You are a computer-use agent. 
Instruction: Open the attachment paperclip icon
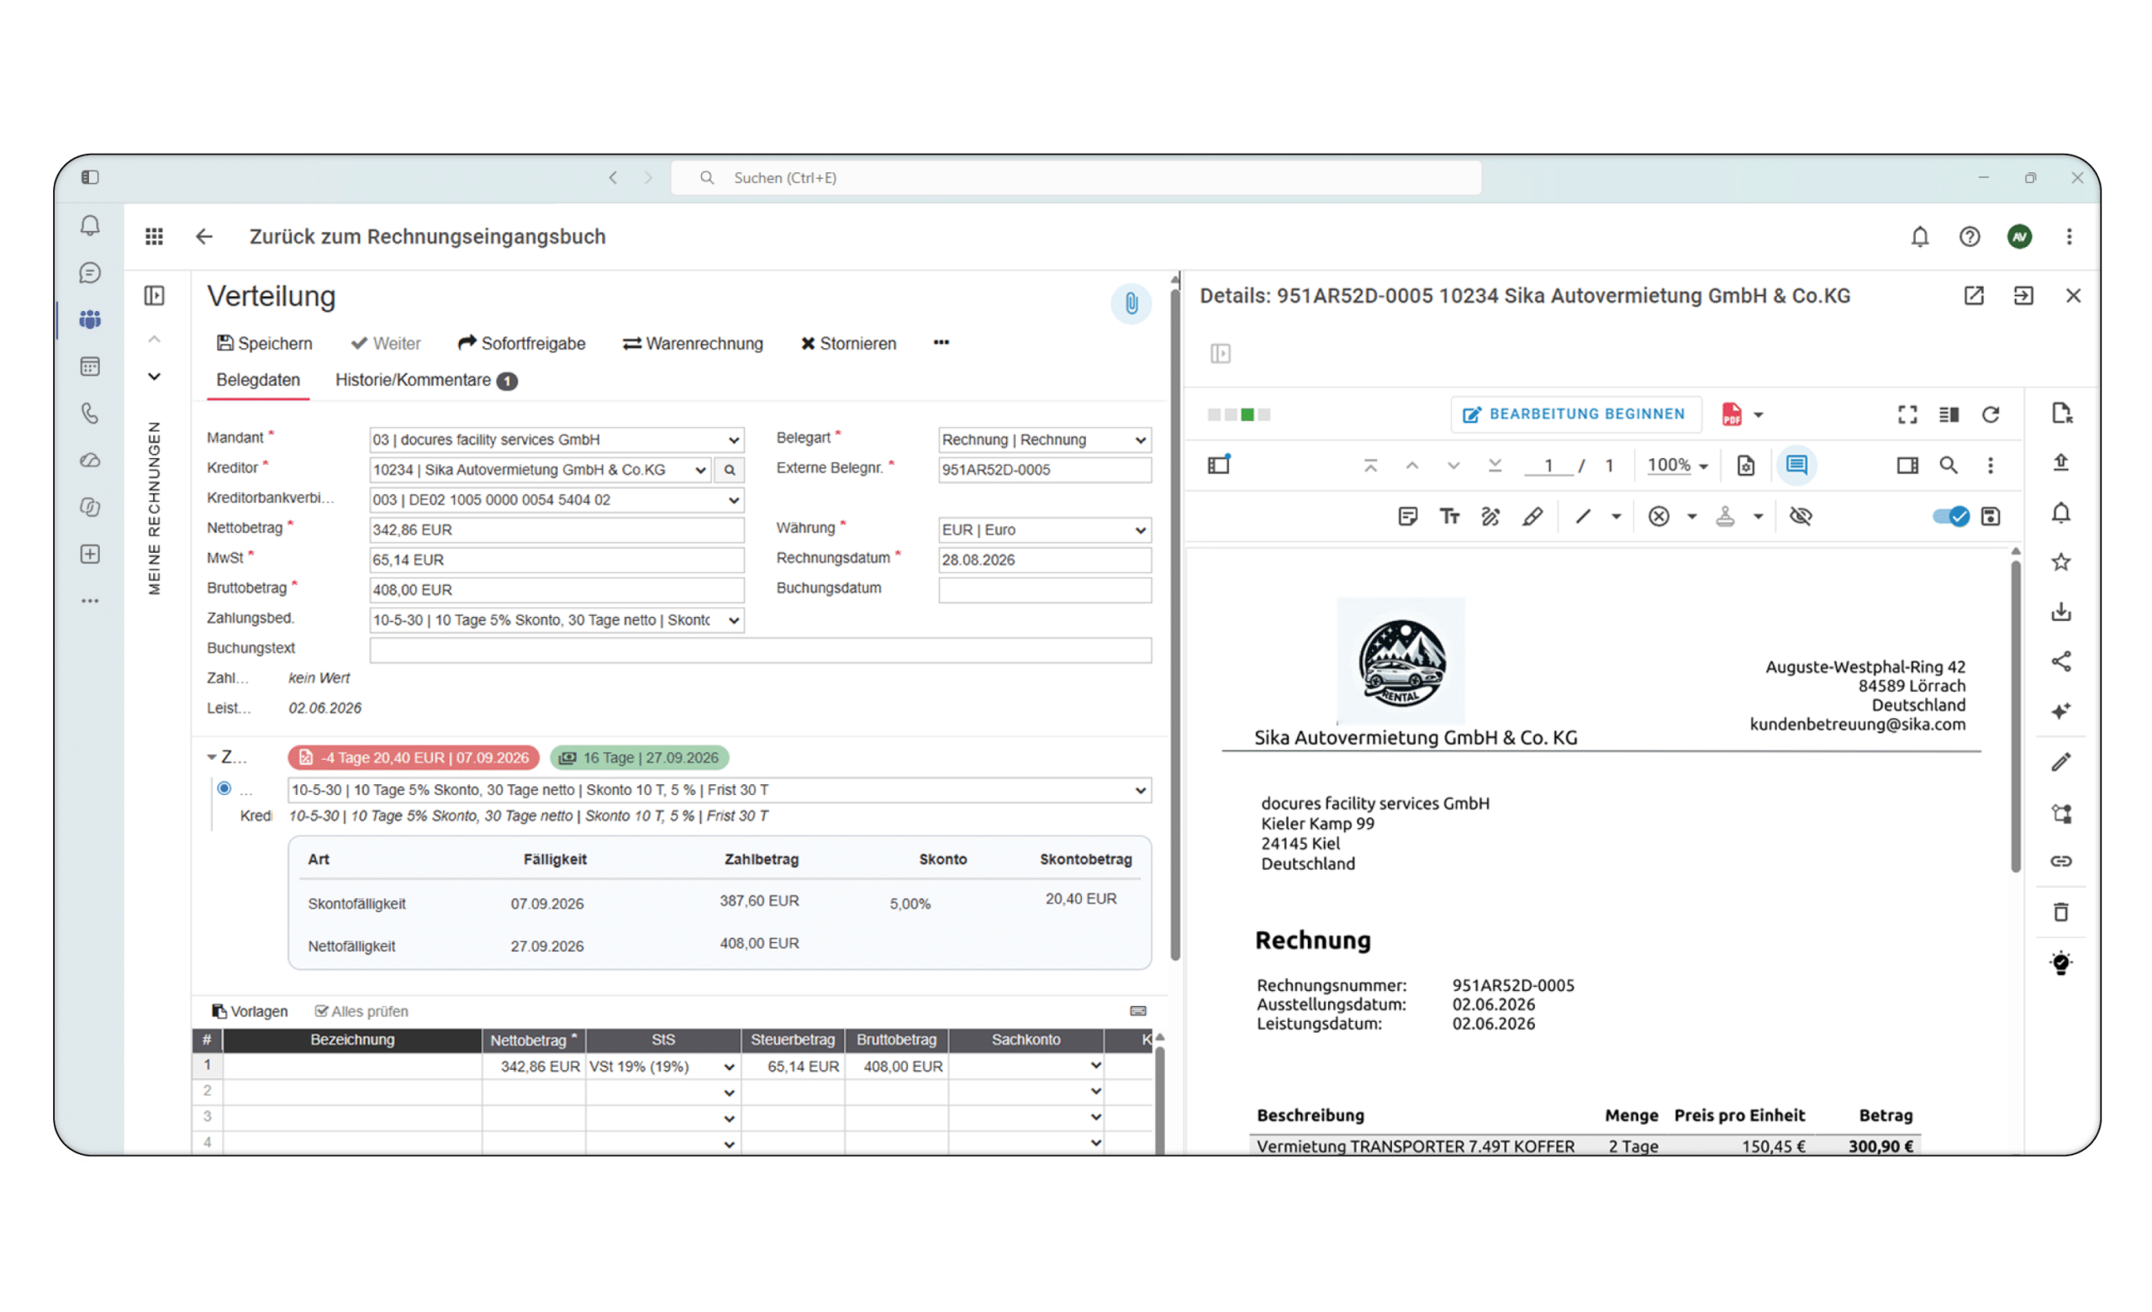point(1131,303)
